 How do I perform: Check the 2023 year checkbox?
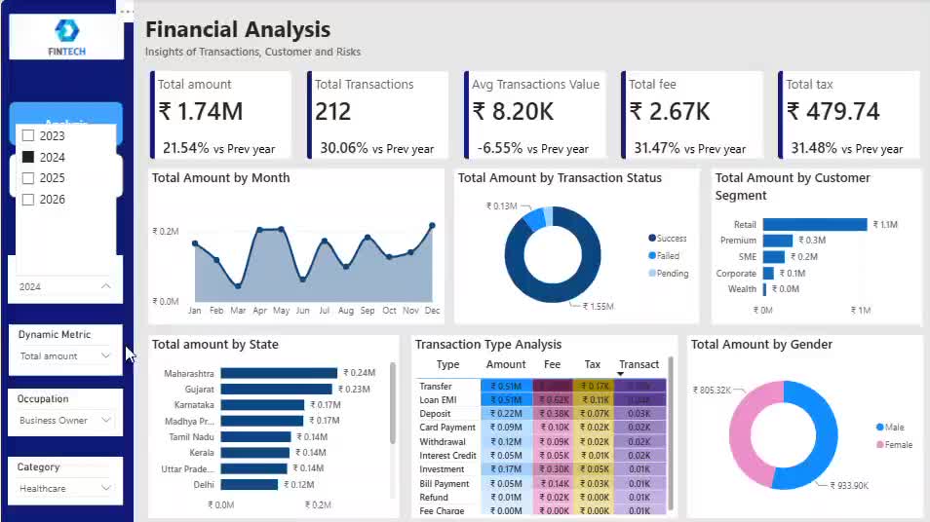tap(28, 135)
